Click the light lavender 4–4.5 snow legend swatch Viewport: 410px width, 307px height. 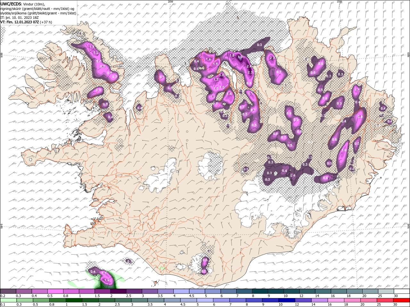[181, 291]
